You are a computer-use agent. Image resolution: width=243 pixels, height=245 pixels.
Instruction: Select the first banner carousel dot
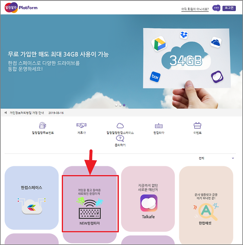(116, 105)
